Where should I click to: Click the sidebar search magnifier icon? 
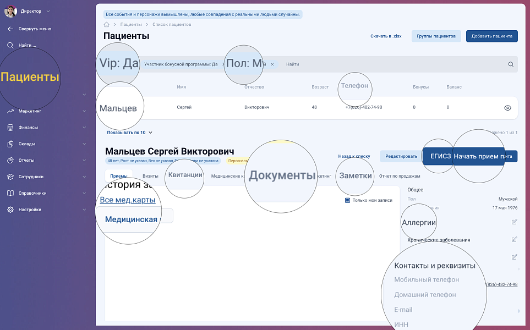[10, 45]
